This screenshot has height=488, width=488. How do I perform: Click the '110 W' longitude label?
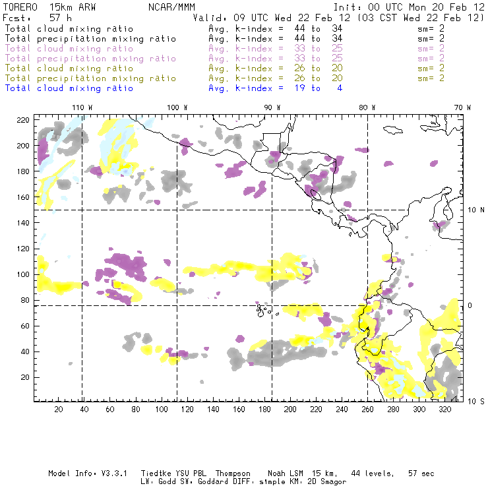(82, 107)
